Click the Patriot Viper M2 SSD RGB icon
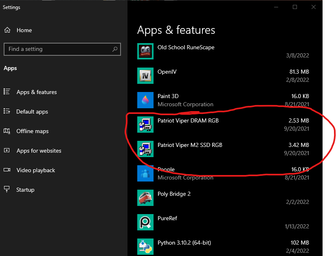 145,149
